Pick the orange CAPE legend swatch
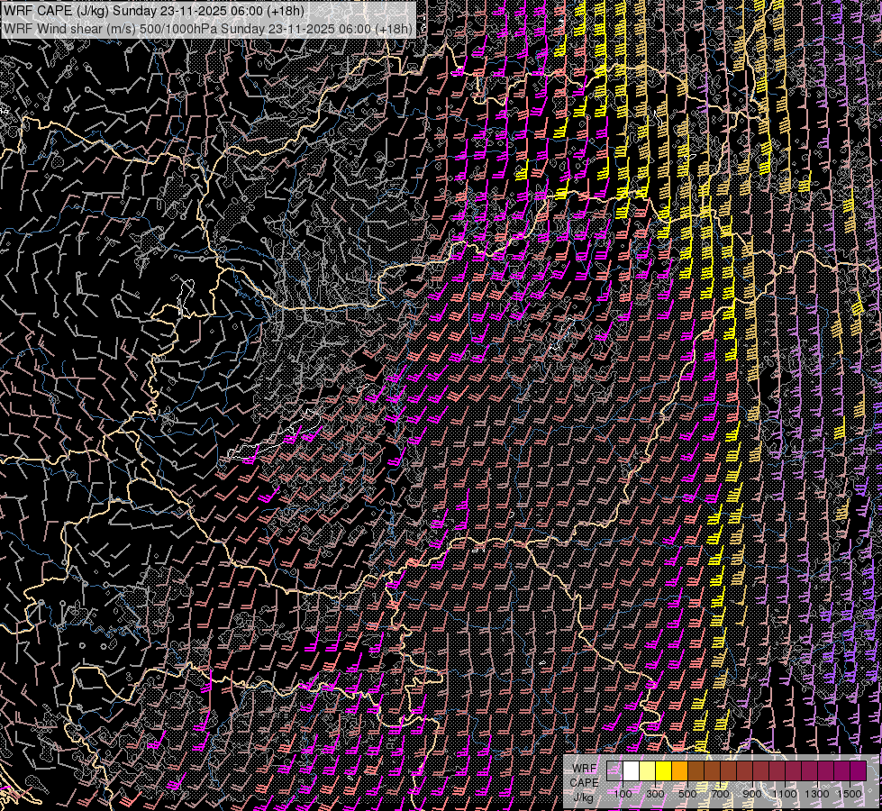The image size is (882, 811). tap(680, 770)
